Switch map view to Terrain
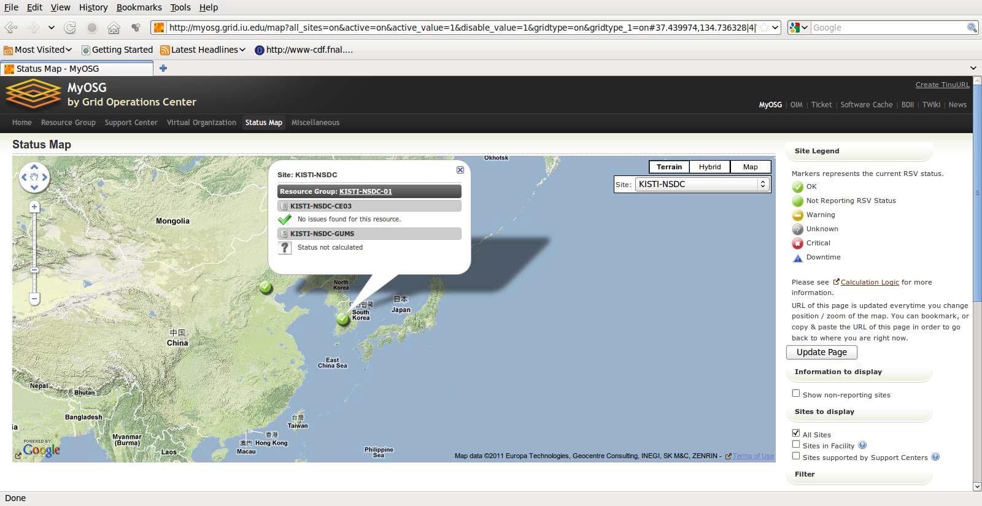 point(669,167)
